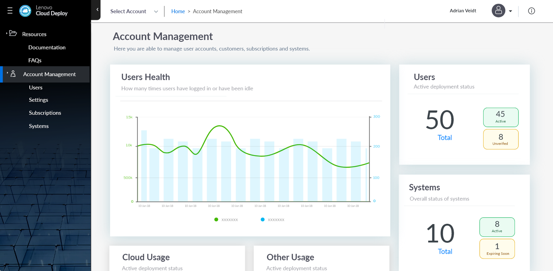Open the Systems sidebar item

point(39,126)
